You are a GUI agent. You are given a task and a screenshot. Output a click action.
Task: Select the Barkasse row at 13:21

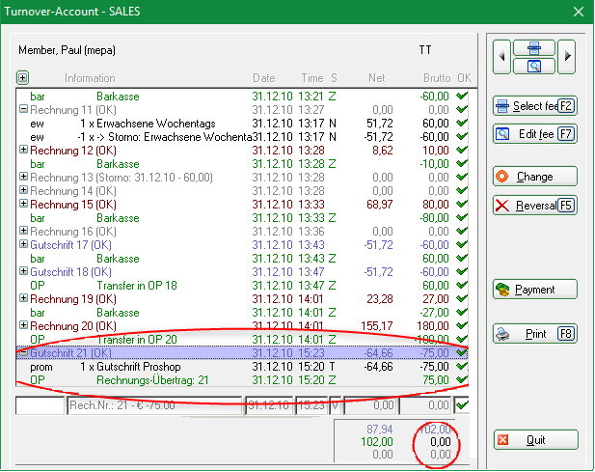pos(242,97)
